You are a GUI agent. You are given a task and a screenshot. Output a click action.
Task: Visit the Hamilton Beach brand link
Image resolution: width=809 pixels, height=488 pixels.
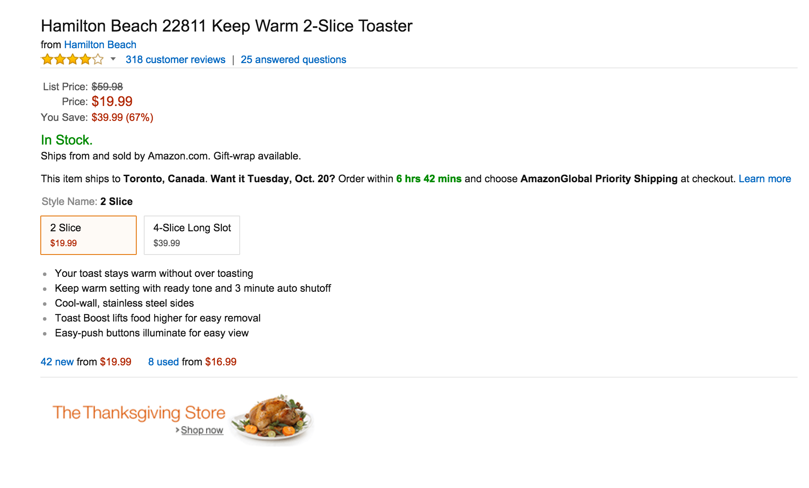click(100, 45)
